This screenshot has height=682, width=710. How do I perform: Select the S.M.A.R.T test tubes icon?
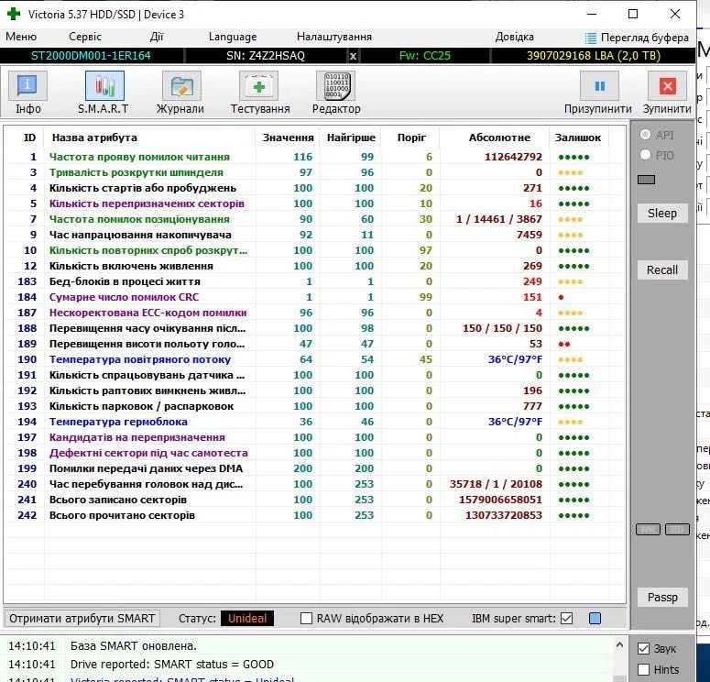click(104, 85)
